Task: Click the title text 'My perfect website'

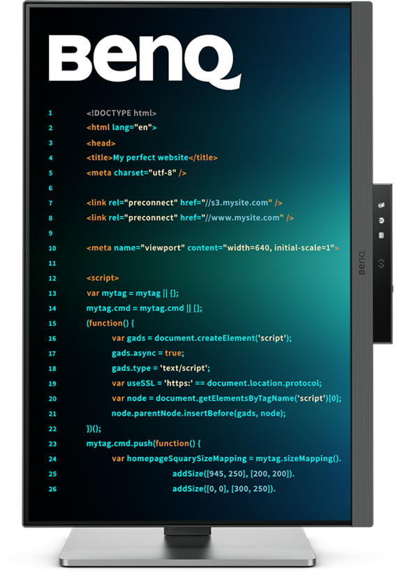Action: pyautogui.click(x=151, y=157)
